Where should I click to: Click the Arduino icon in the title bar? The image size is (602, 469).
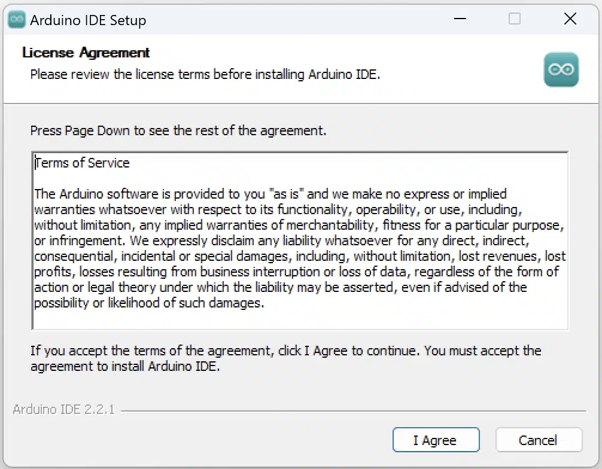click(17, 20)
